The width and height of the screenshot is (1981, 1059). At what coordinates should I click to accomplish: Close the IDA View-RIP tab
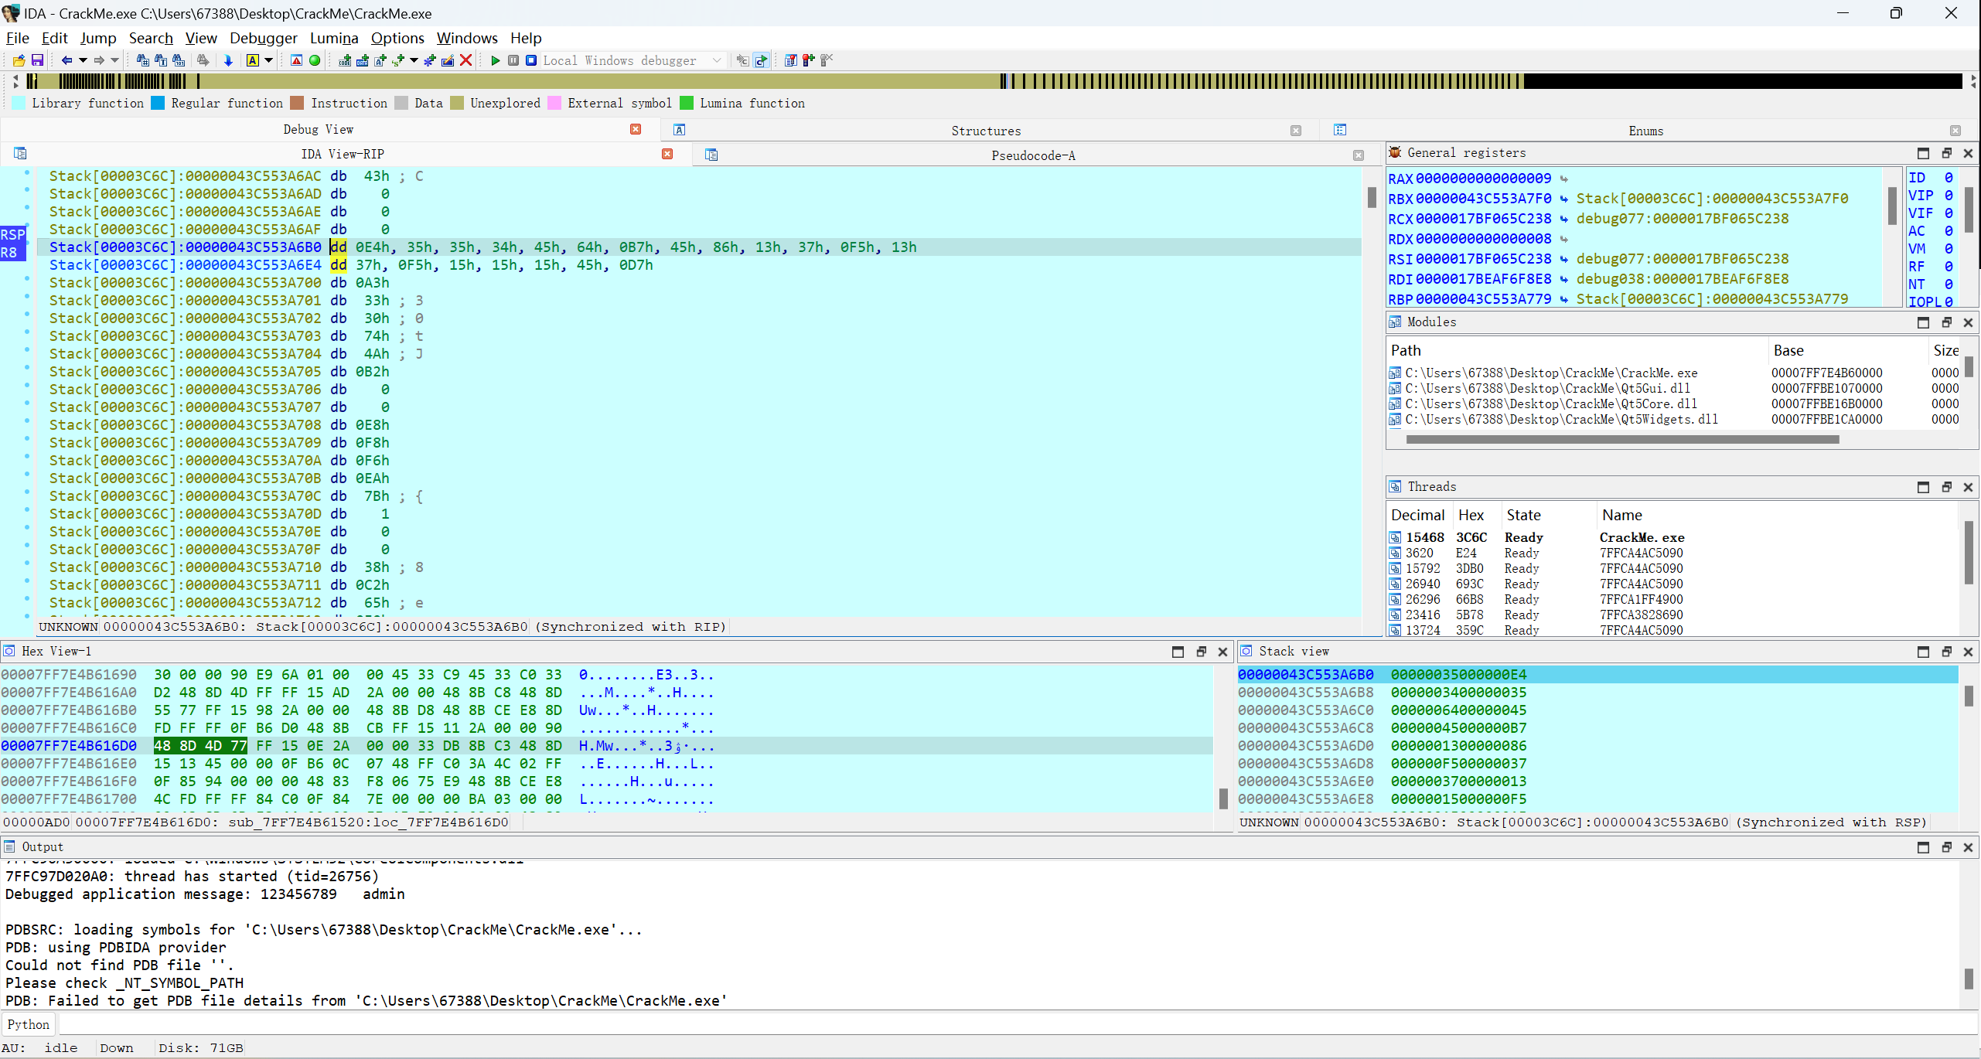[x=667, y=154]
